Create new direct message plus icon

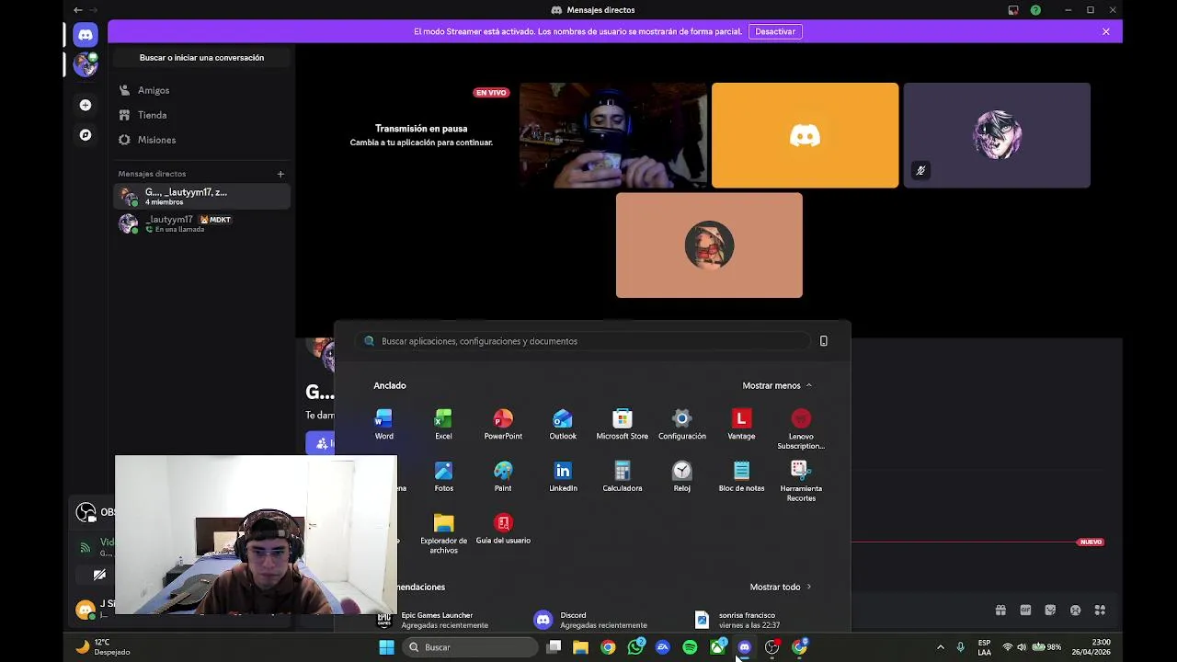click(x=280, y=174)
